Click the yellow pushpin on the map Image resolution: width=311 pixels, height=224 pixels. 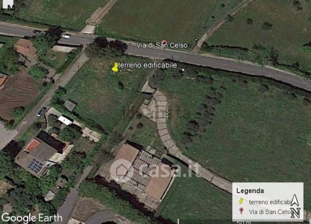(115, 67)
